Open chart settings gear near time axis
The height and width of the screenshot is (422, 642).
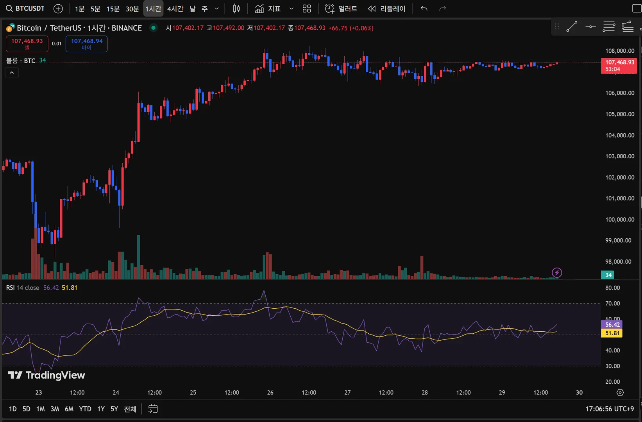coord(620,392)
